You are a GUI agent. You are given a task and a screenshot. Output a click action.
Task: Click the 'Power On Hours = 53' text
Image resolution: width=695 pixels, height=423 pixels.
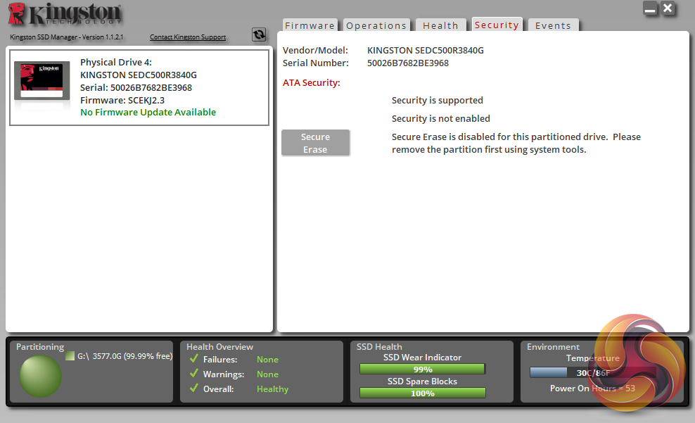(592, 389)
